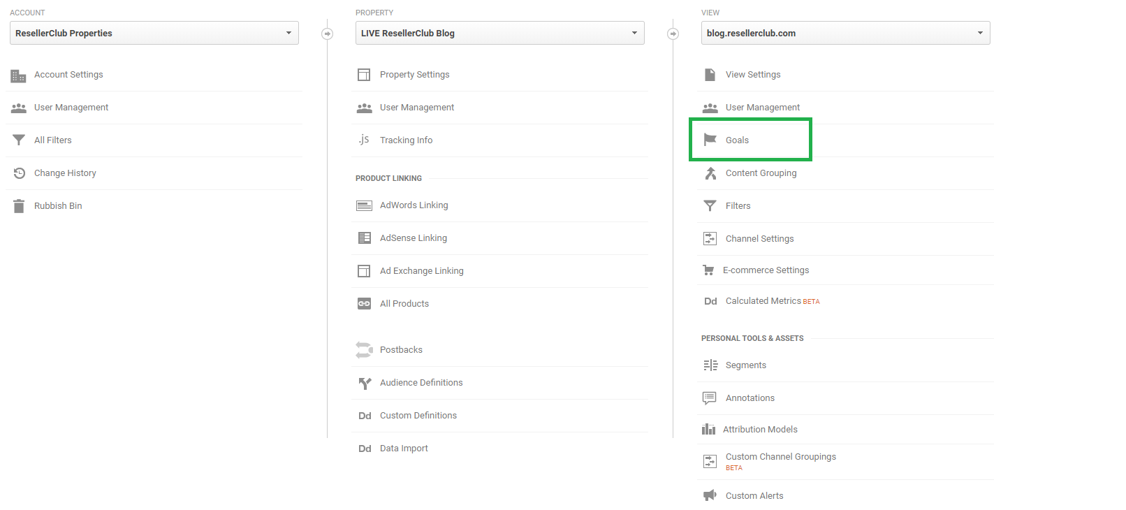This screenshot has width=1126, height=510.
Task: Click the Segments icon
Action: 710,365
